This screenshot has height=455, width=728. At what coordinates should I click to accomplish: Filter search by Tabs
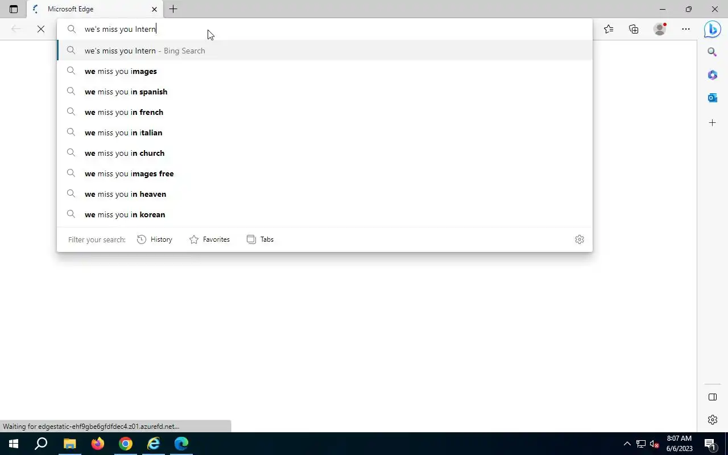pos(260,239)
